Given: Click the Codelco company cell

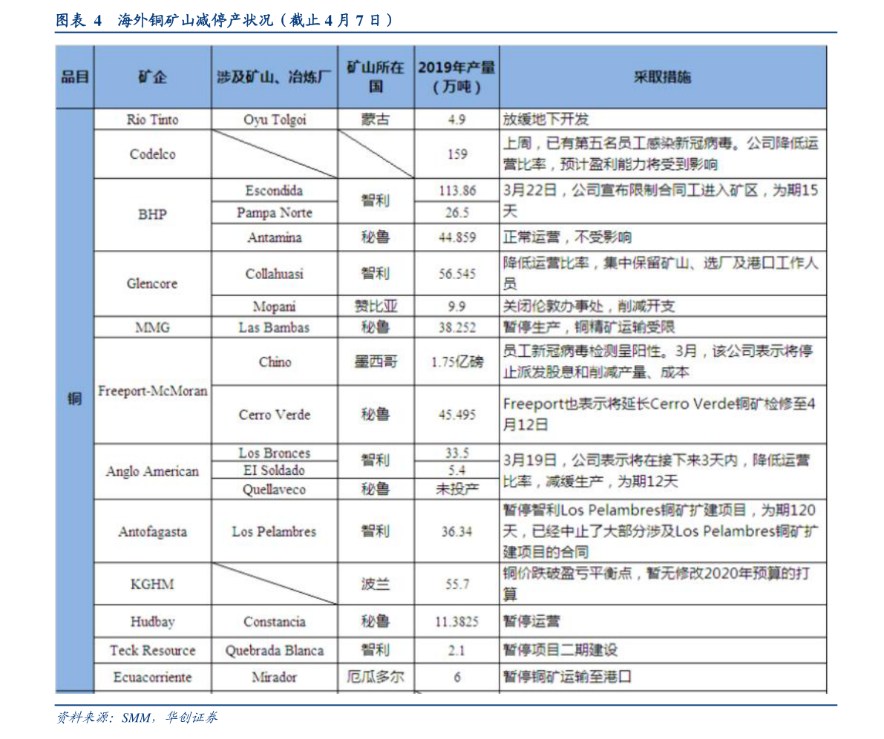Looking at the screenshot, I should pos(153,154).
